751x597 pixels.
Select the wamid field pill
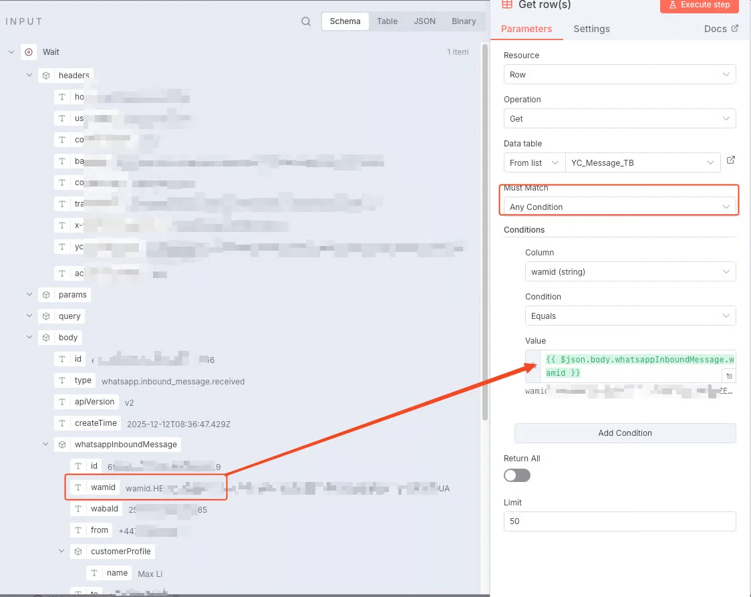point(94,487)
